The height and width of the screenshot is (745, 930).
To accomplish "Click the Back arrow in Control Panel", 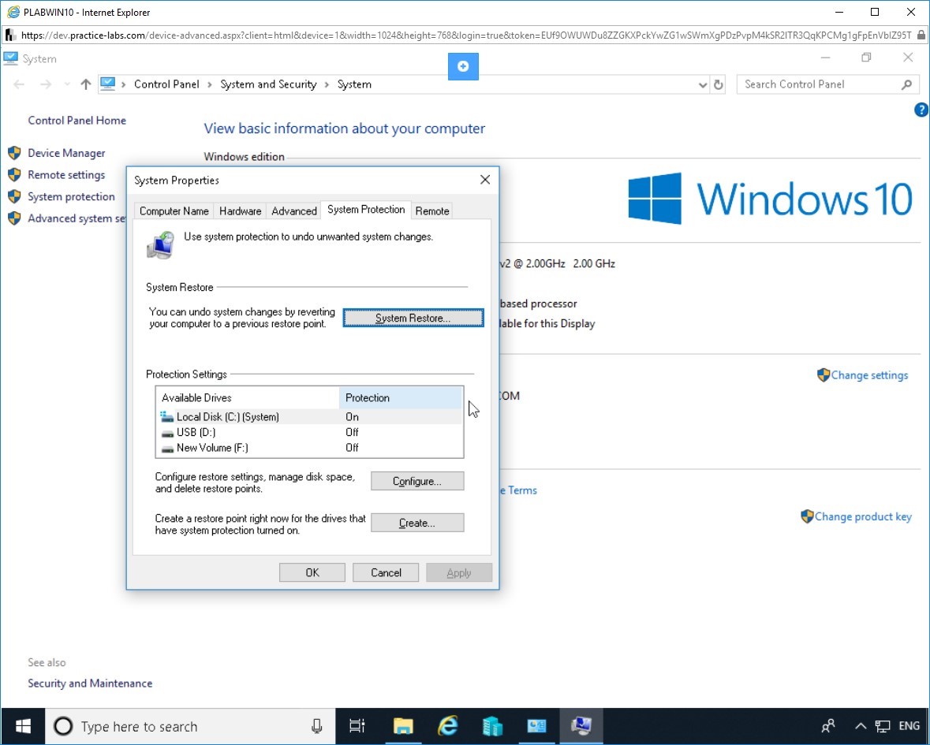I will [x=19, y=85].
